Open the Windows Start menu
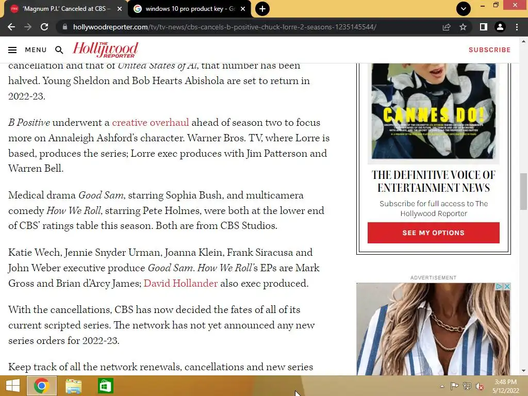 pos(13,386)
